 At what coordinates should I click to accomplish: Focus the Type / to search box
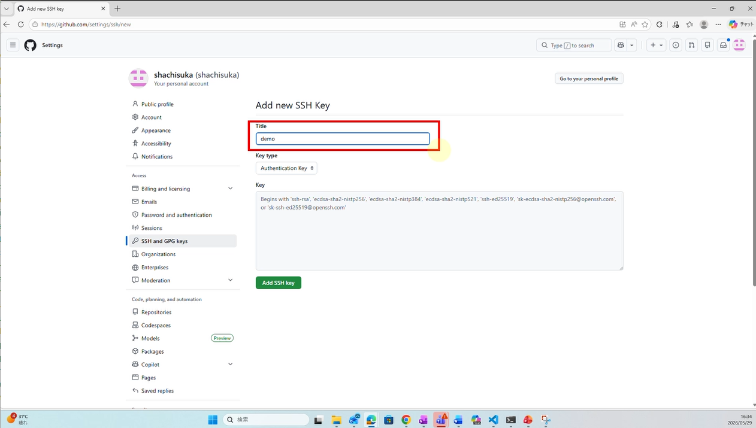[x=574, y=45]
